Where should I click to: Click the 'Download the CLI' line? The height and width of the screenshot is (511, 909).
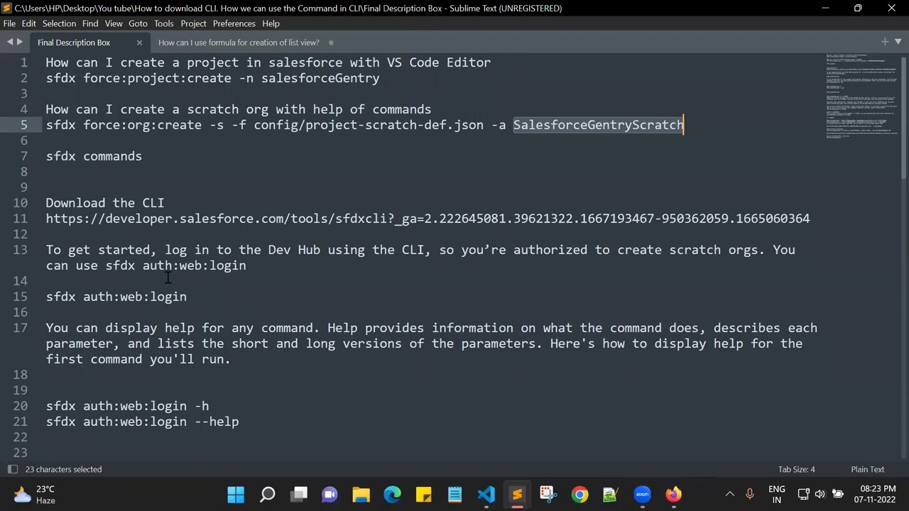tap(105, 203)
